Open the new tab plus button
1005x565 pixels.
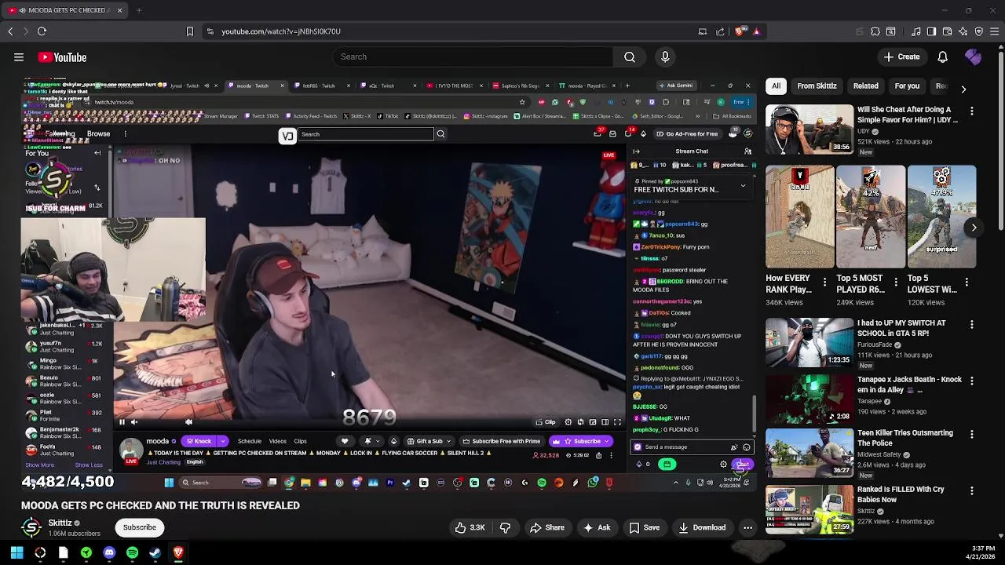[x=138, y=10]
